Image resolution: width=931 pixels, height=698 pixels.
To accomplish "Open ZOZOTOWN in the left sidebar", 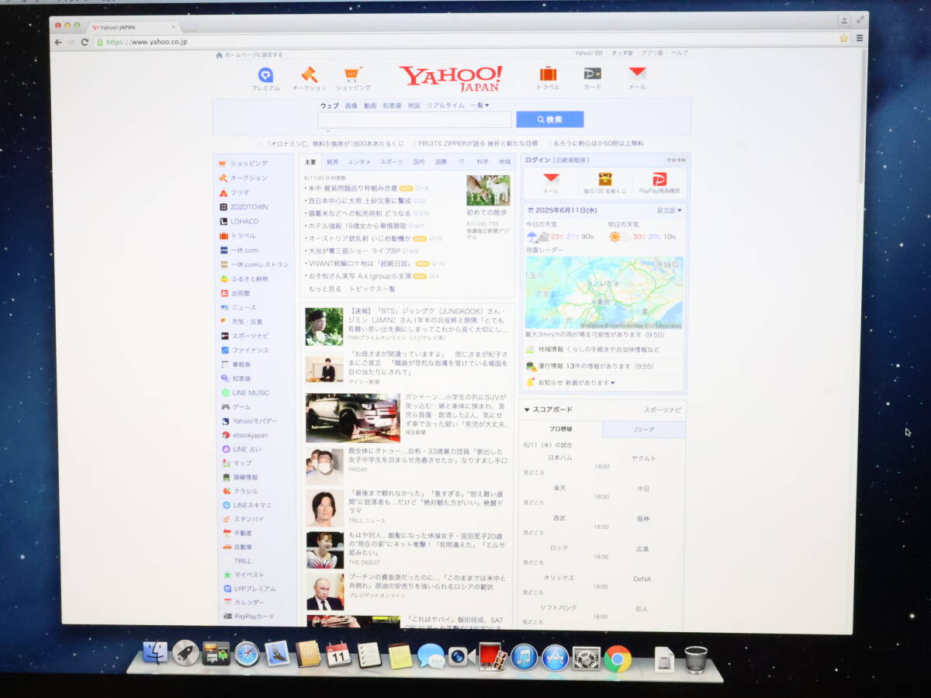I will (249, 207).
